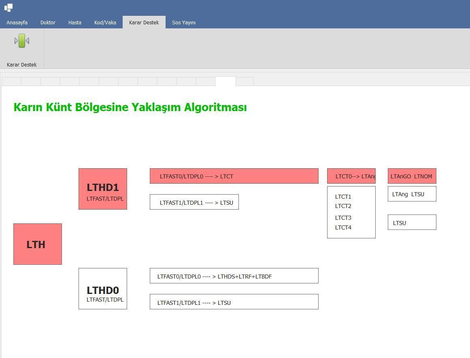Open the Hasta menu tab
This screenshot has height=358, width=470.
click(75, 22)
